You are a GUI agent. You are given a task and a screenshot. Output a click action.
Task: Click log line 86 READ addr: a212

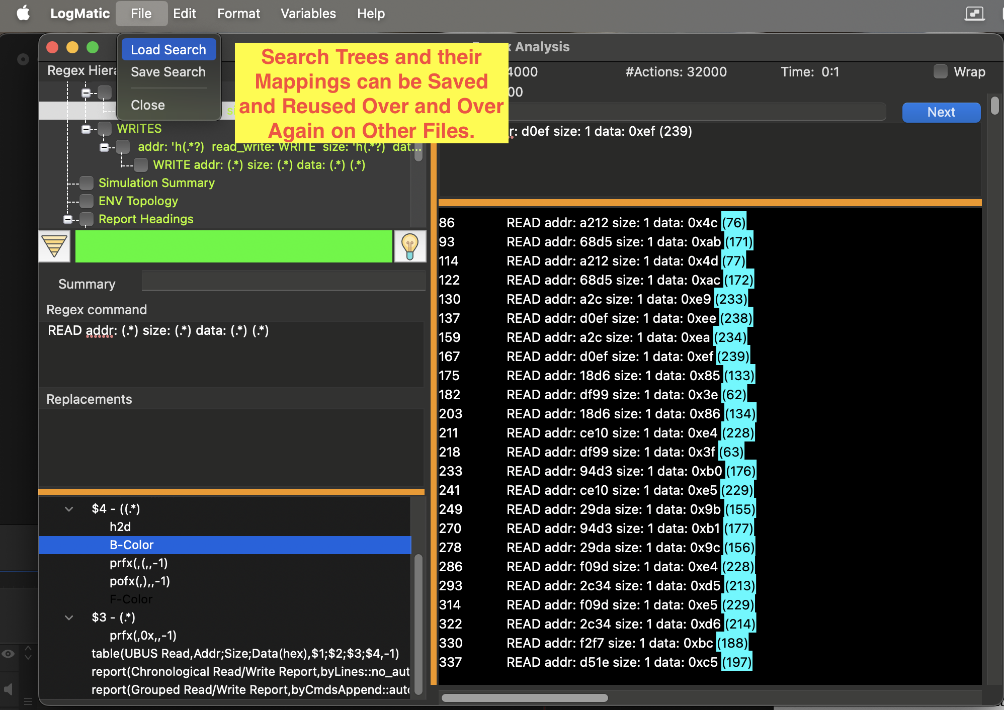click(x=593, y=223)
